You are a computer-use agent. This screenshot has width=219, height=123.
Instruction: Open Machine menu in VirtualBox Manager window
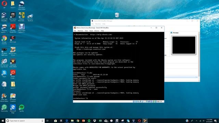pos(98,24)
